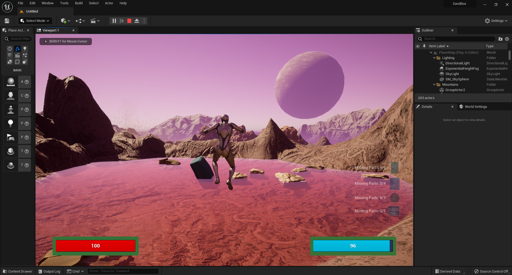Open the Window menu
The height and width of the screenshot is (275, 512).
pos(48,3)
